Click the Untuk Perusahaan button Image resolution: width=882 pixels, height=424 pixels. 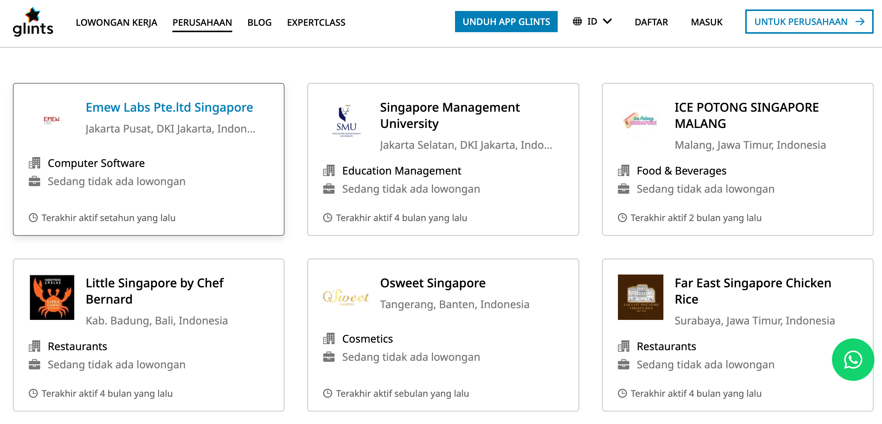click(809, 22)
